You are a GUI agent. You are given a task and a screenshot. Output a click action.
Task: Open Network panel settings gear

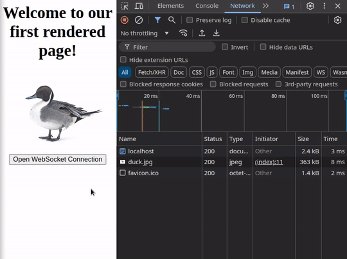click(337, 20)
